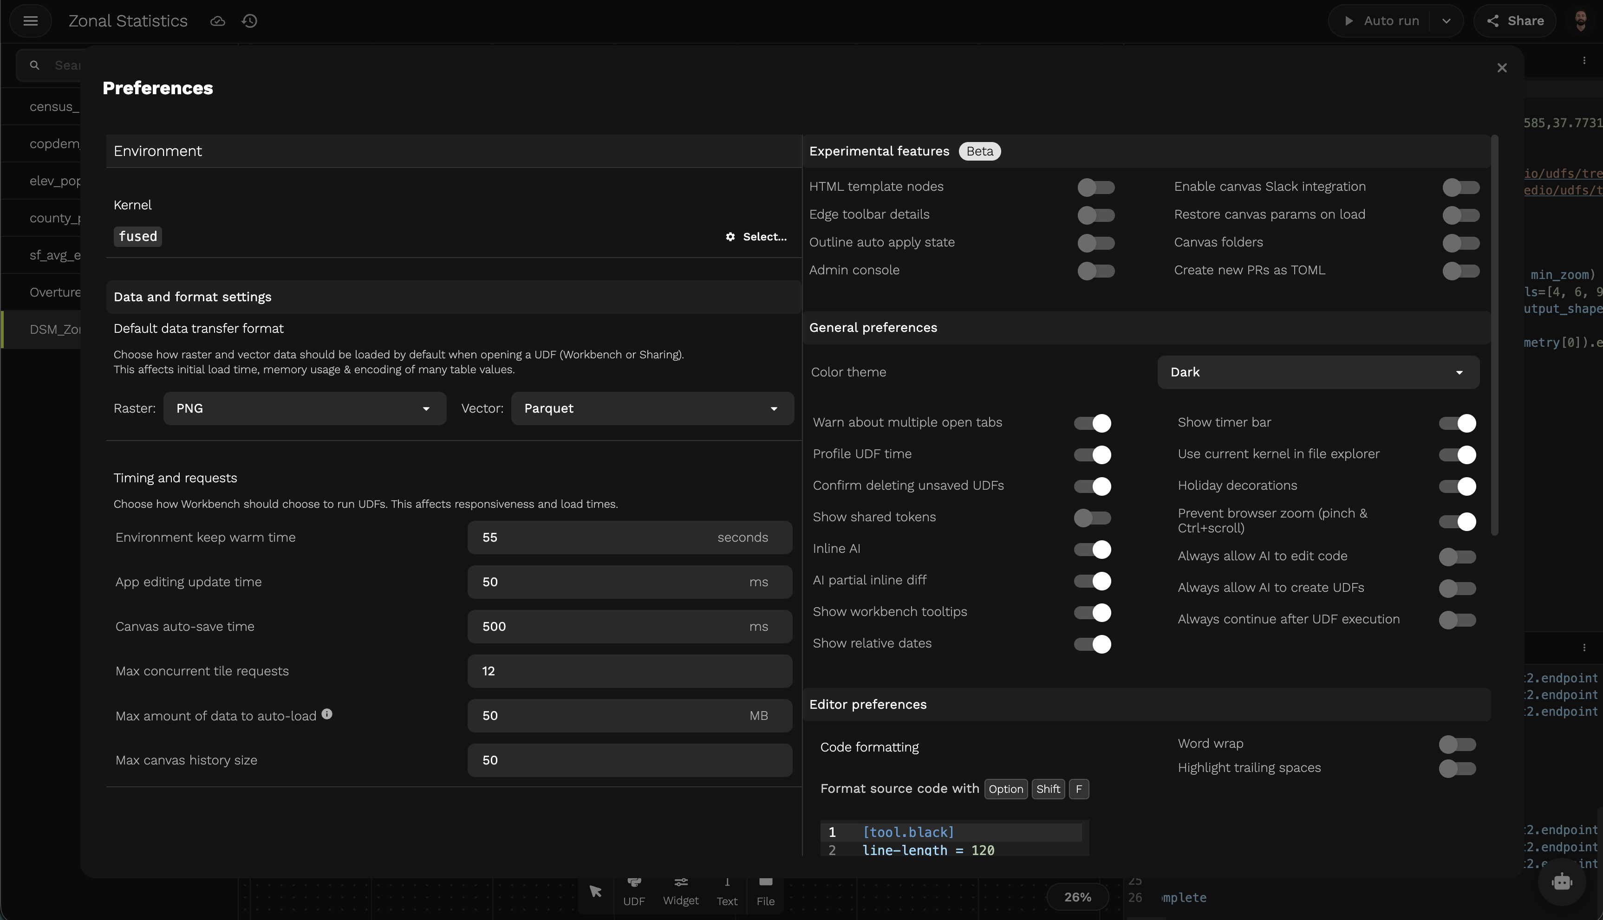Select the DSM_Zo UDF in sidebar list
1603x920 pixels.
42,329
